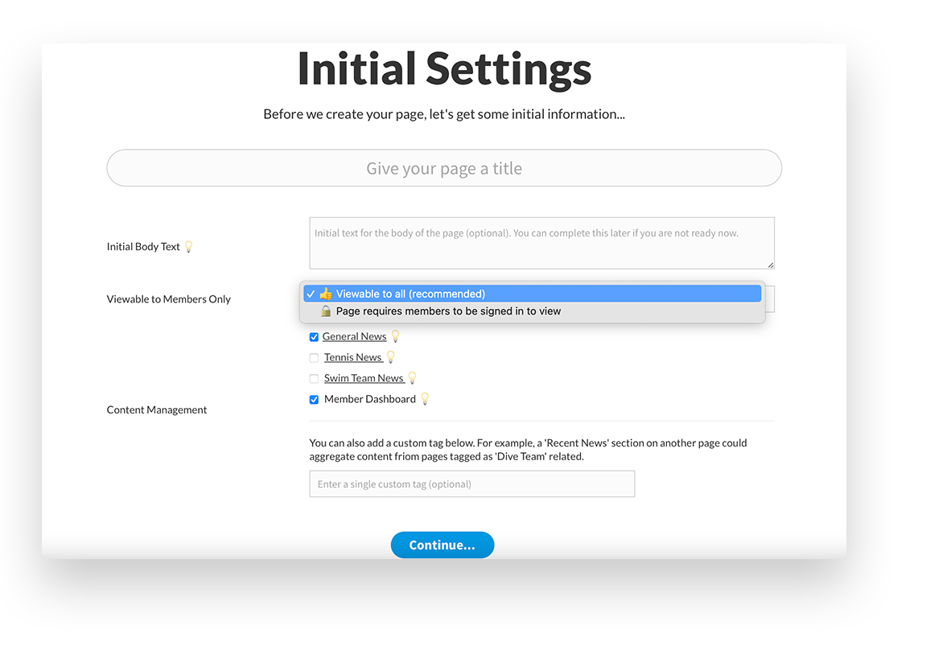The image size is (951, 646).
Task: Open the General News link
Action: point(354,336)
